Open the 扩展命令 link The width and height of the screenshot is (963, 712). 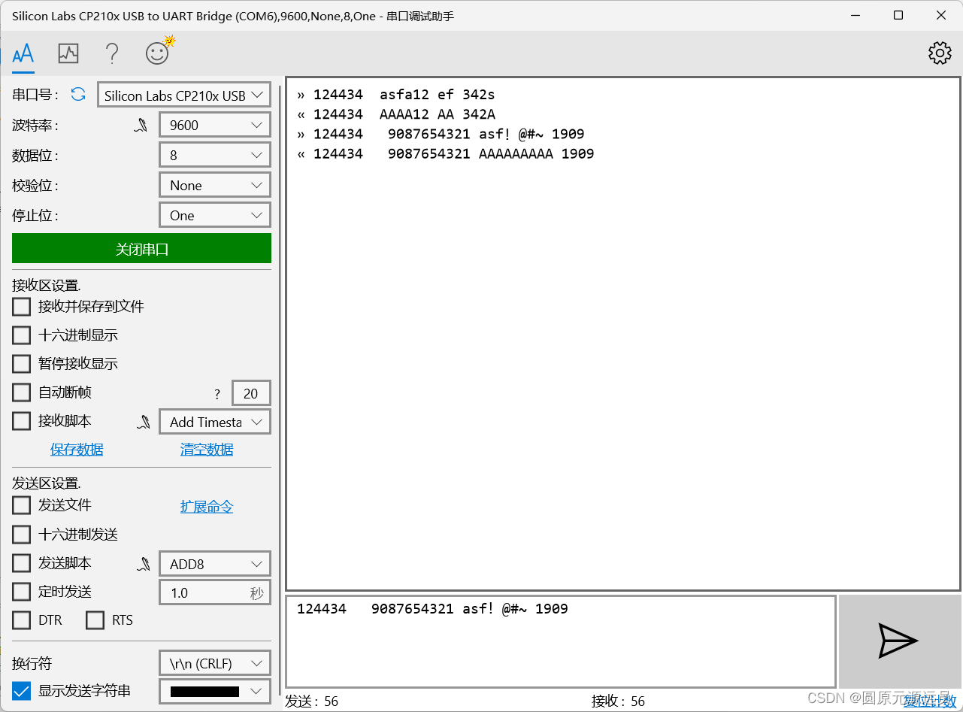(x=207, y=507)
